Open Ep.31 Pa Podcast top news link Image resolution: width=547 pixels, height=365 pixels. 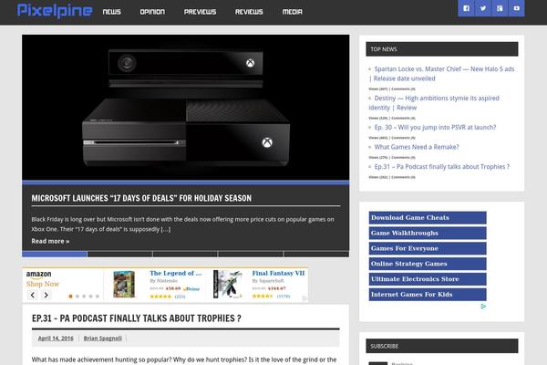coord(441,167)
